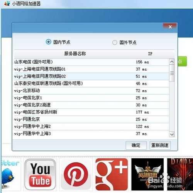Screen dimensions: 193x193
Task: Select server vip-网通华中上海2
Action: [x=91, y=127]
